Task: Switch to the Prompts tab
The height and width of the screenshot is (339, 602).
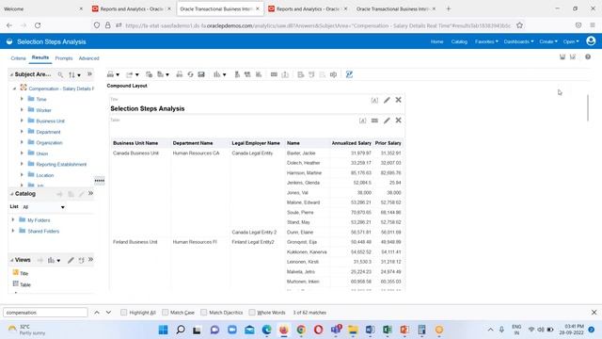Action: pos(64,58)
